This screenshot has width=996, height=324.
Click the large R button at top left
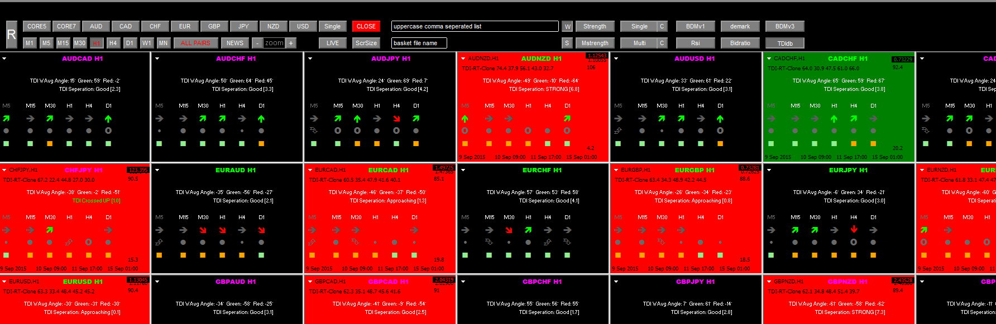(x=12, y=35)
